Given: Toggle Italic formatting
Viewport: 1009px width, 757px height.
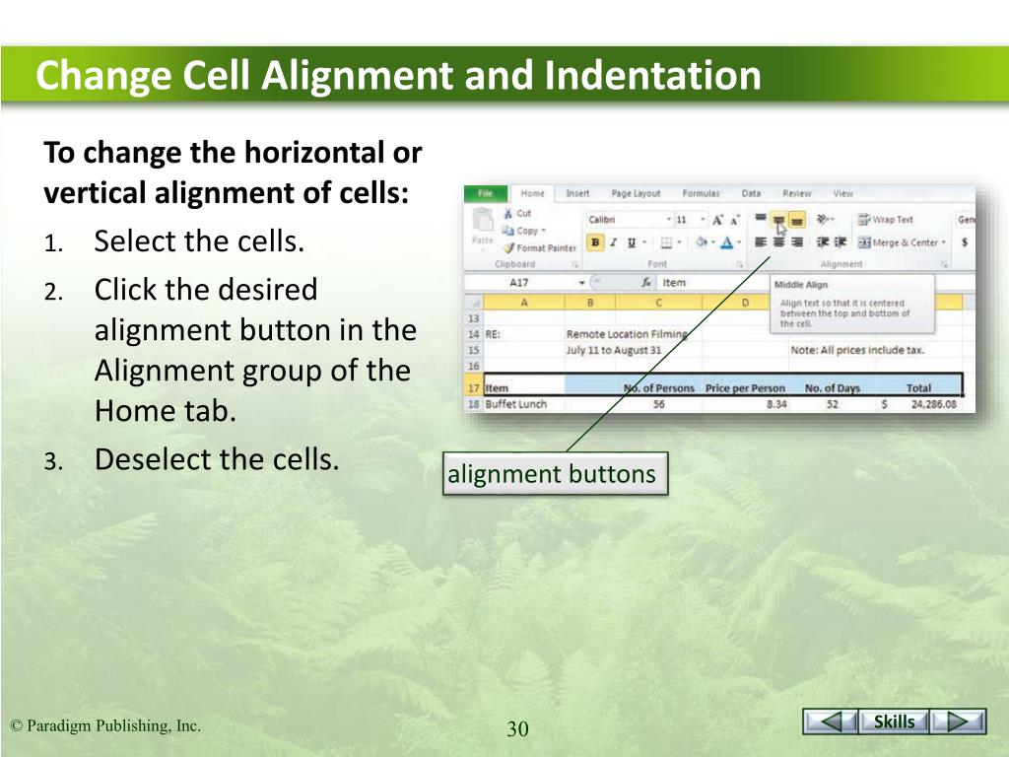Looking at the screenshot, I should (x=613, y=242).
